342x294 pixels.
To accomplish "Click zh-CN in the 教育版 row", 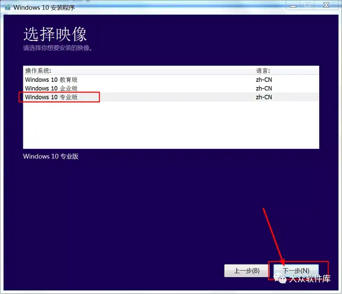I will point(264,80).
